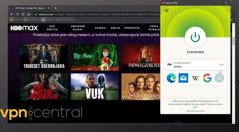Click the Join beta program link
The image size is (239, 132).
[195, 111]
